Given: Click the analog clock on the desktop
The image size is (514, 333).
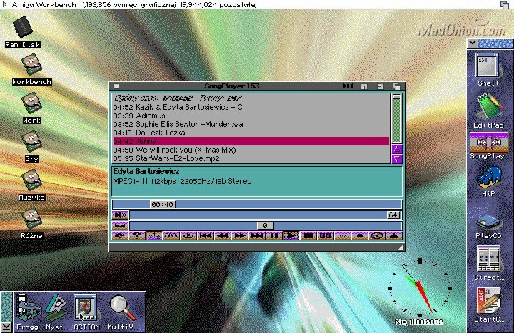Looking at the screenshot, I should tap(420, 288).
